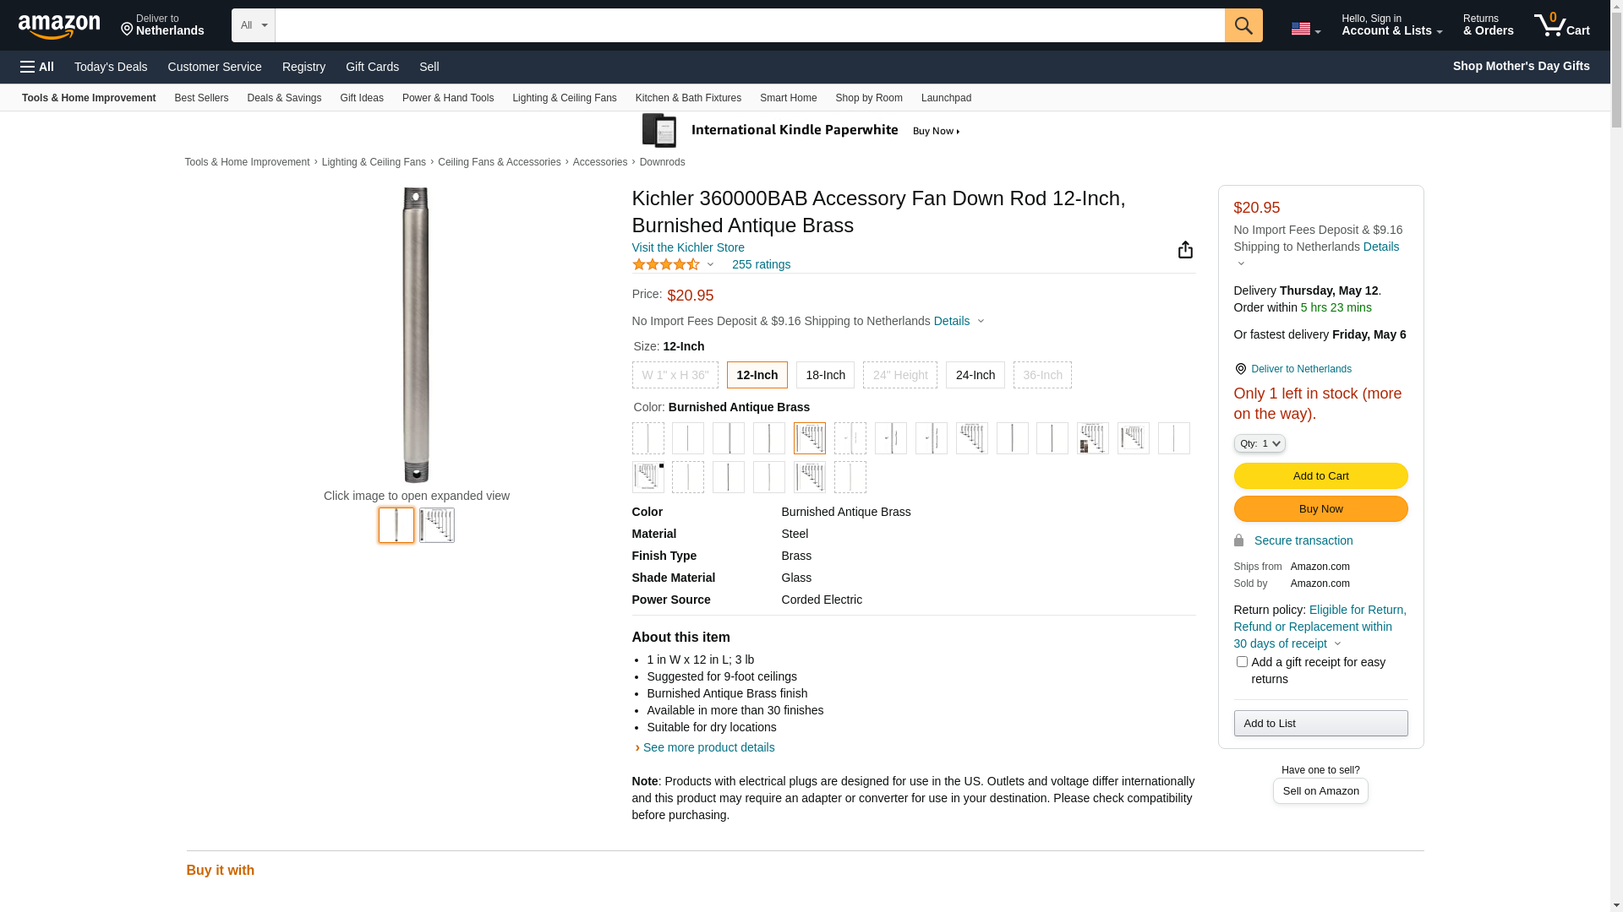The width and height of the screenshot is (1623, 912).
Task: Check the gift receipt checkbox
Action: (x=1242, y=662)
